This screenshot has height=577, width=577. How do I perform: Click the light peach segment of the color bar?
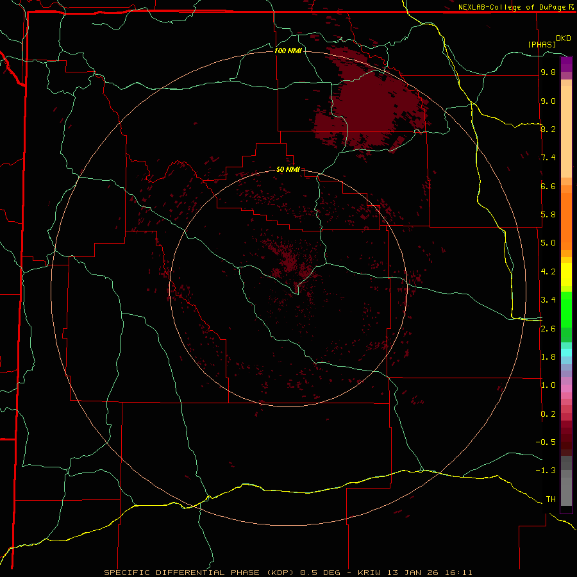(566, 131)
